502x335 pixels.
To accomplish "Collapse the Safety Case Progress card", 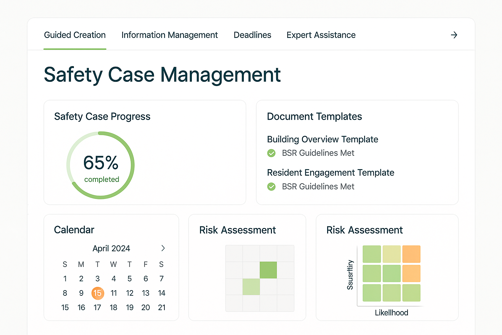I will point(102,116).
